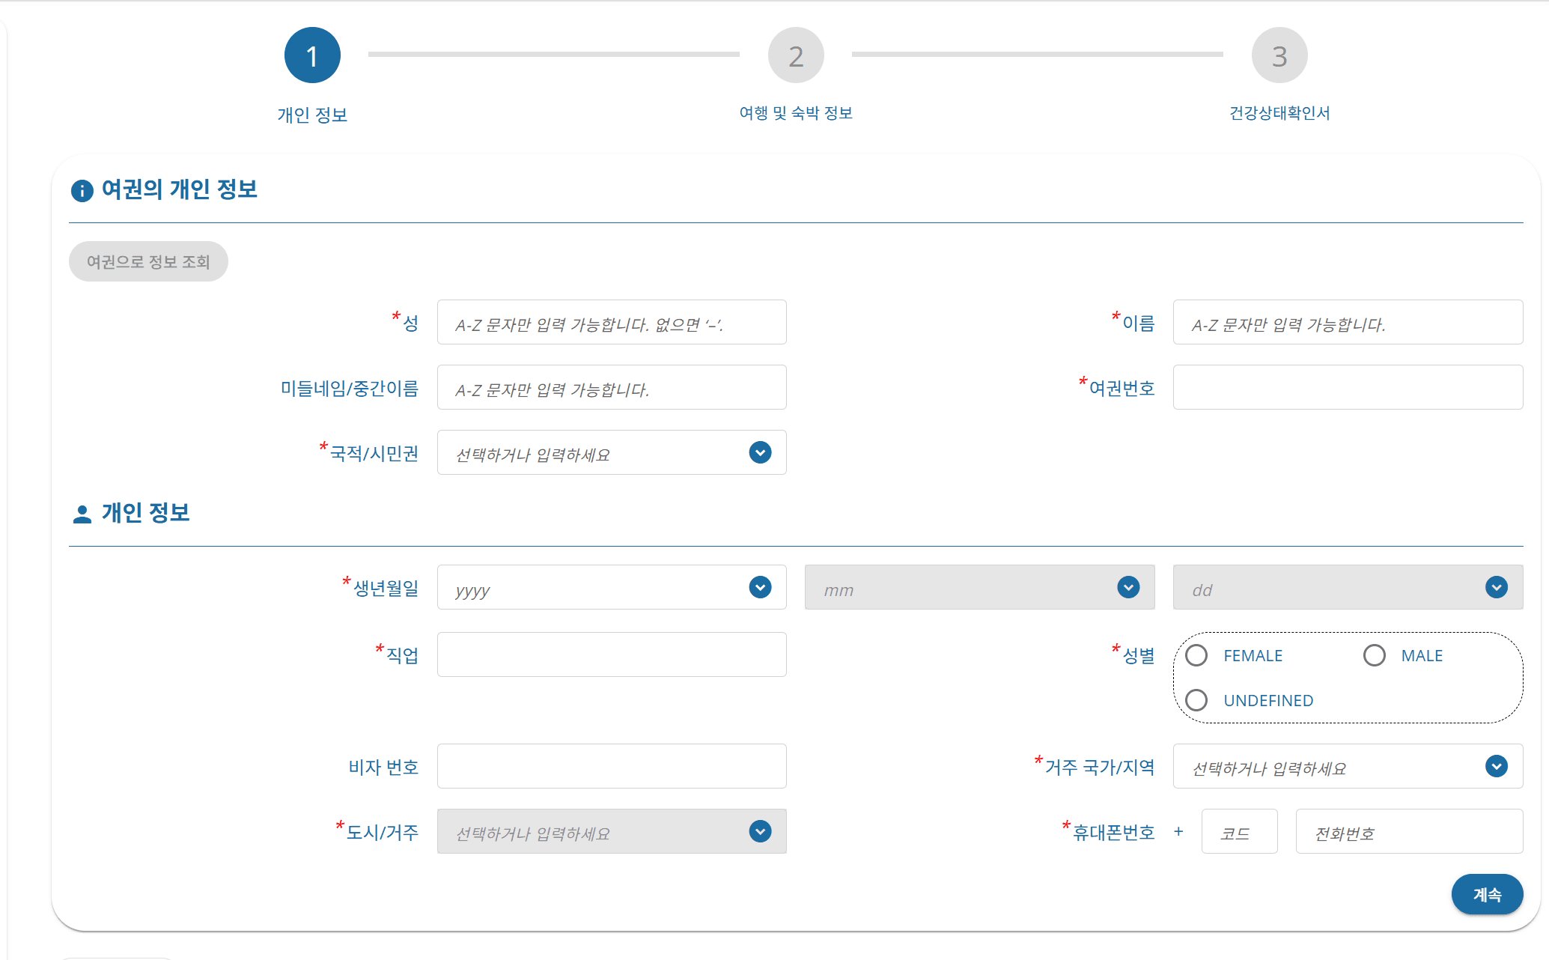1549x960 pixels.
Task: Click chevron icon in 도시/거주 field
Action: click(760, 831)
